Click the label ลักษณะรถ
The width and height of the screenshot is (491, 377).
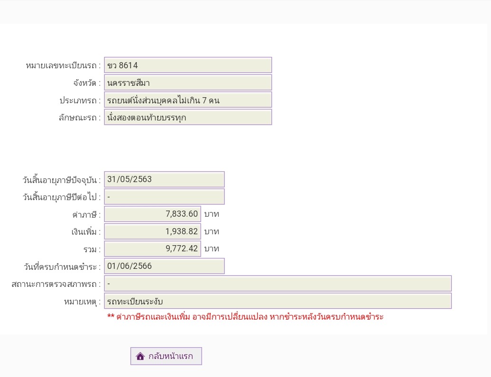click(80, 118)
